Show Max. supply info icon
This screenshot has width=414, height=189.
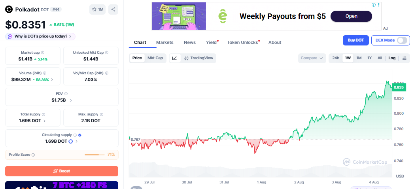pos(102,115)
